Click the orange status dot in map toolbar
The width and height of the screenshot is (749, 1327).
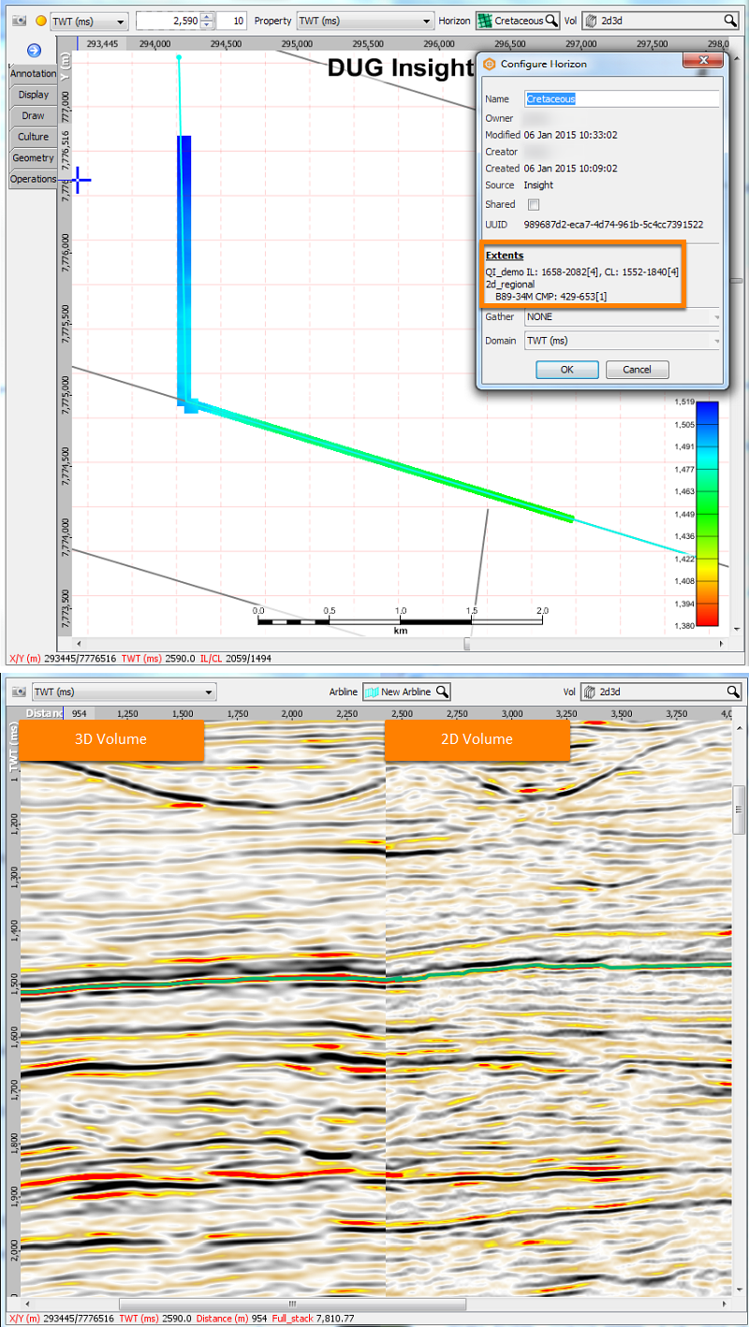click(40, 21)
